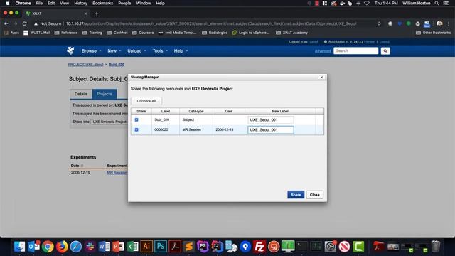Click the XNAT search magnifier button
The image size is (455, 256).
tap(385, 50)
